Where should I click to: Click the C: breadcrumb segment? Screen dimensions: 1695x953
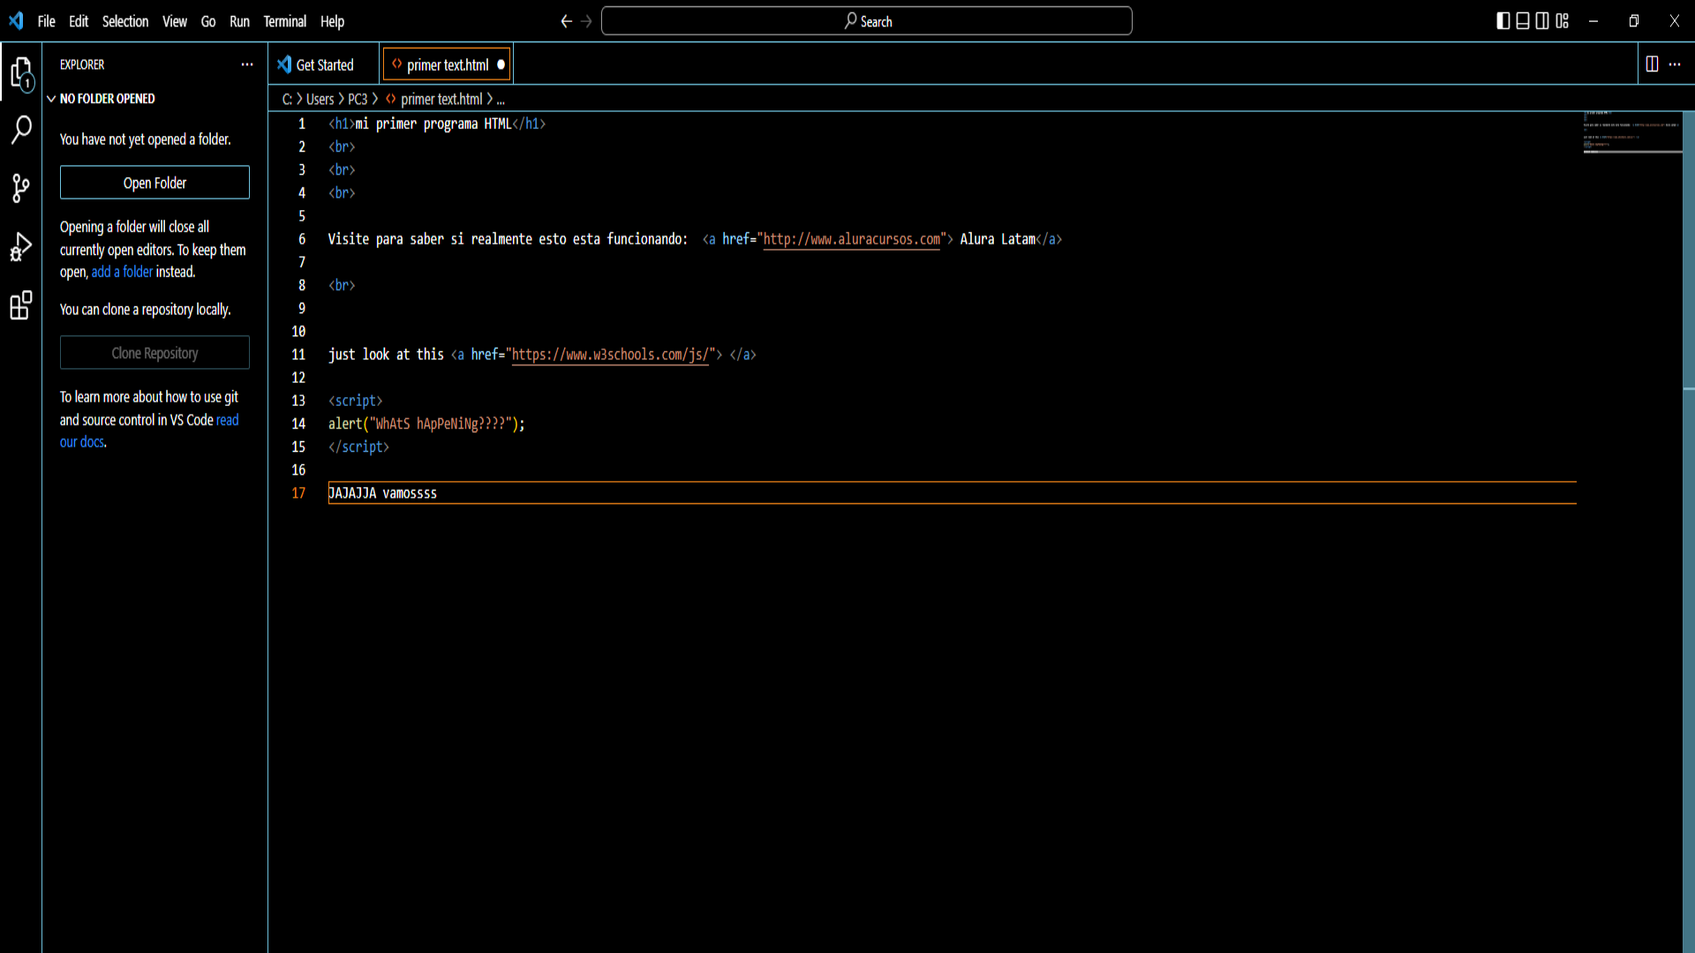click(x=287, y=99)
